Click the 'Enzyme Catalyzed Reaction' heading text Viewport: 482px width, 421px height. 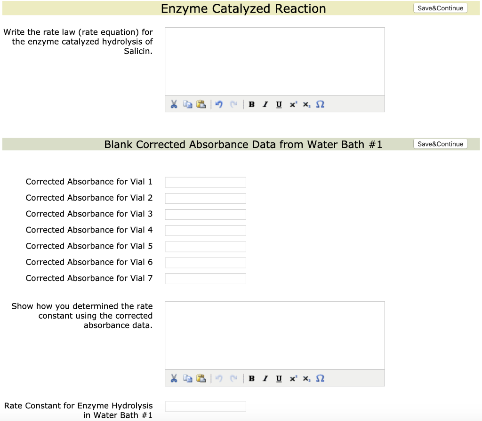[243, 8]
